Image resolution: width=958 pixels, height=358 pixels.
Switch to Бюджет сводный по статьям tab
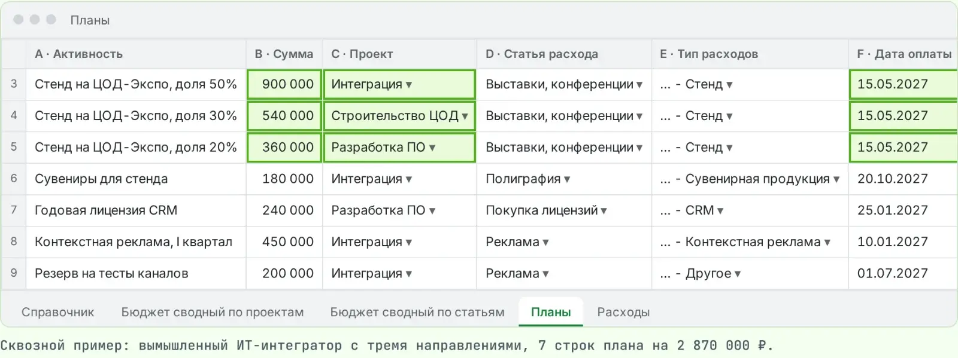(x=417, y=312)
